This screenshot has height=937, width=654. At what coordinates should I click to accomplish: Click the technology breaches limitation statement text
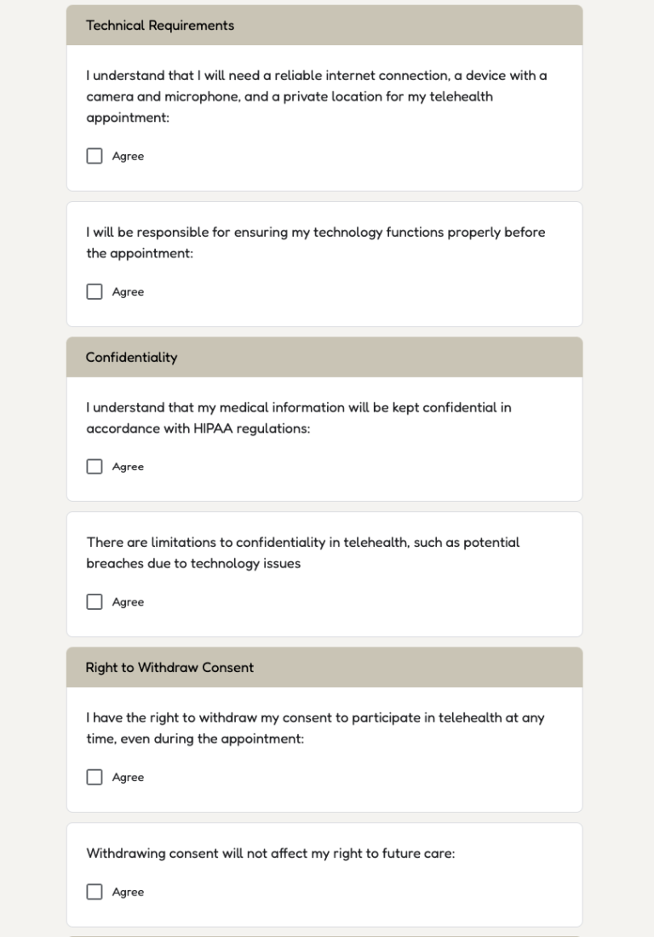(303, 552)
